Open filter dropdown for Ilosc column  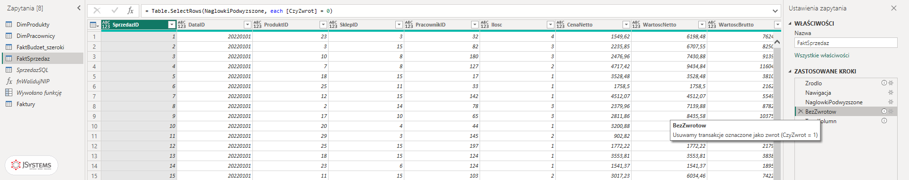coord(551,25)
